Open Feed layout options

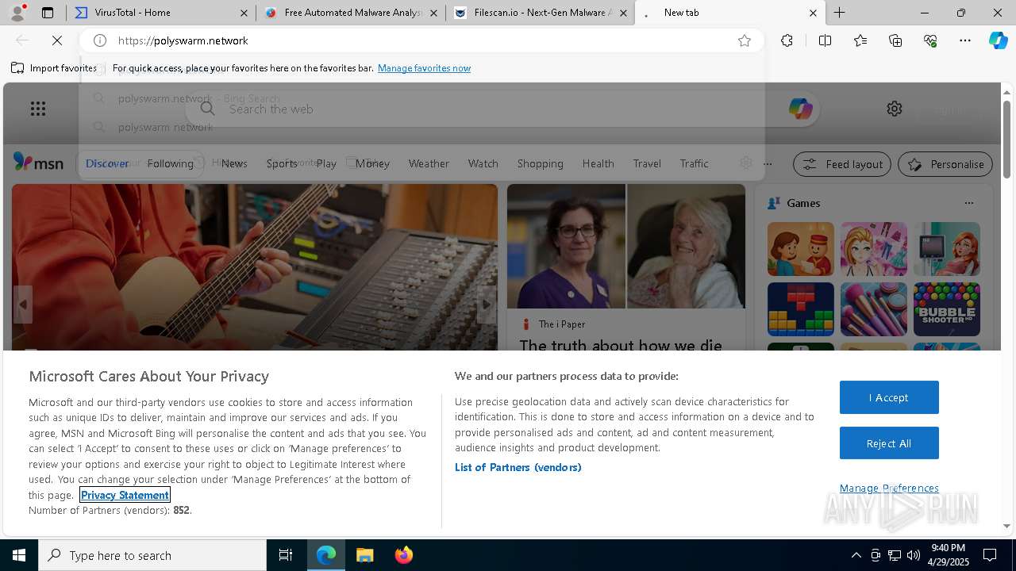(x=842, y=164)
